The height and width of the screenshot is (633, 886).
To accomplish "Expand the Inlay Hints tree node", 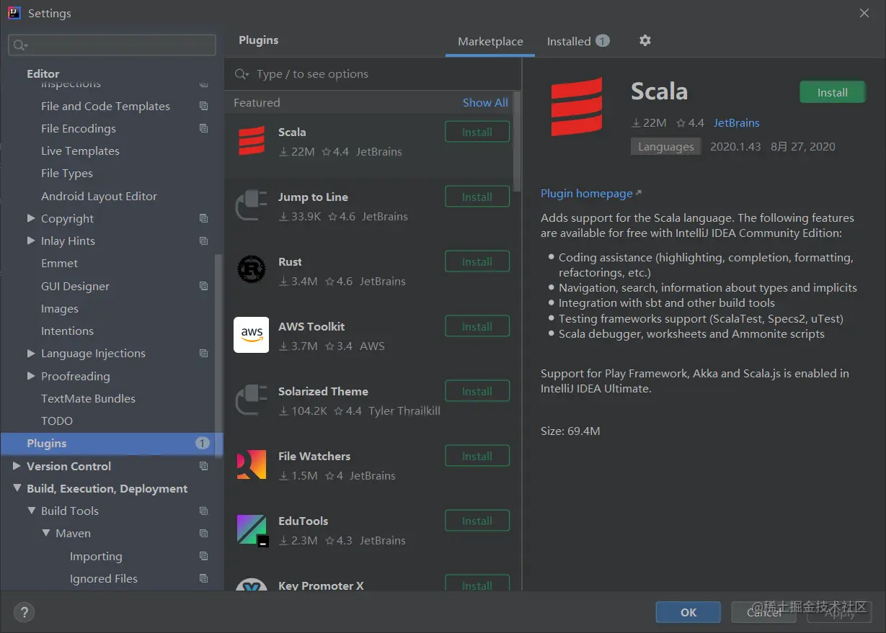I will [31, 241].
